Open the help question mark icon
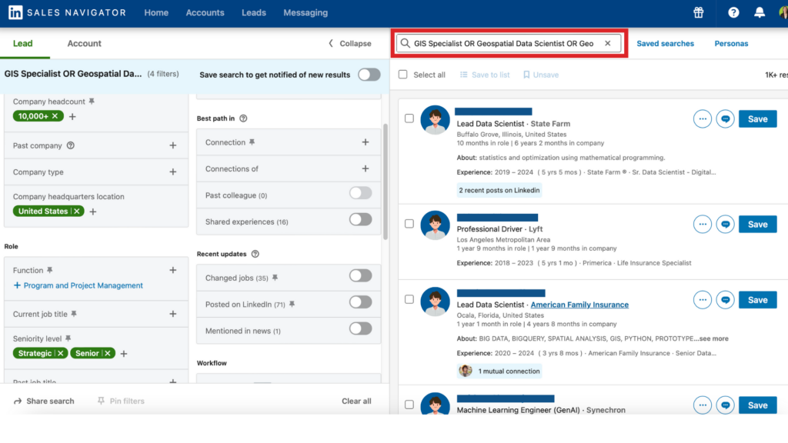788x443 pixels. [733, 12]
